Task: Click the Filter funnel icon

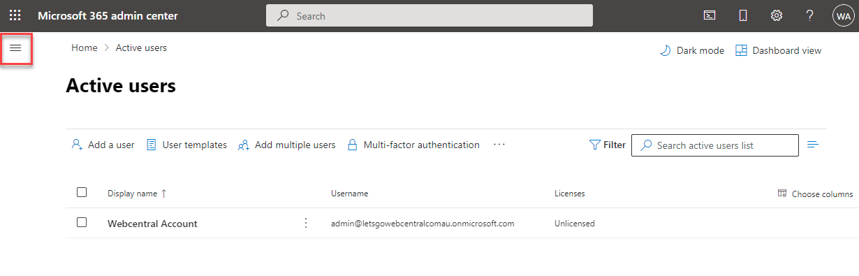Action: pyautogui.click(x=595, y=145)
